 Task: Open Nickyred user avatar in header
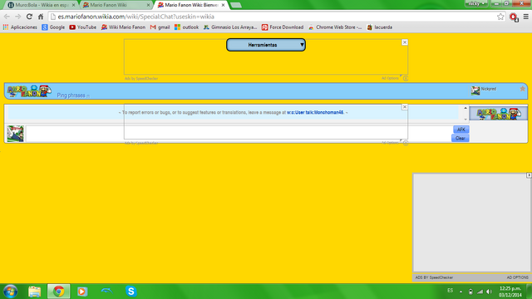475,91
